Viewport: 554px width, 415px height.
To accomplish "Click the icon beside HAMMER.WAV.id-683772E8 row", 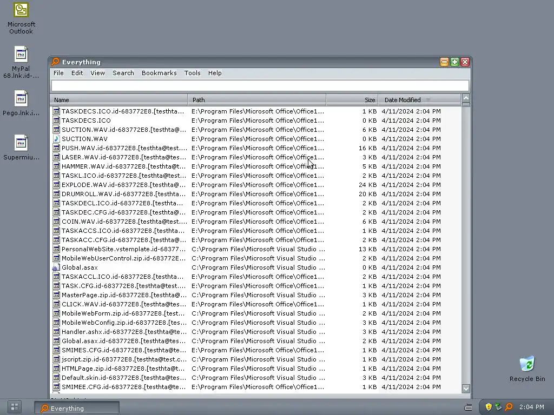I will point(56,166).
